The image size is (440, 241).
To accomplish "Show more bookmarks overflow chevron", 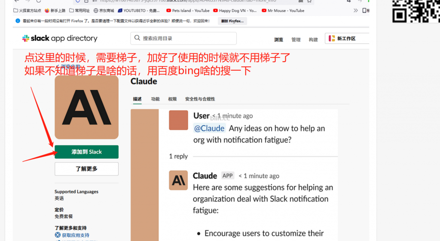I will (x=355, y=11).
